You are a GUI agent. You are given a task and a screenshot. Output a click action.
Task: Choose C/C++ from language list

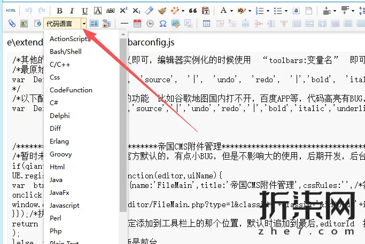82,64
